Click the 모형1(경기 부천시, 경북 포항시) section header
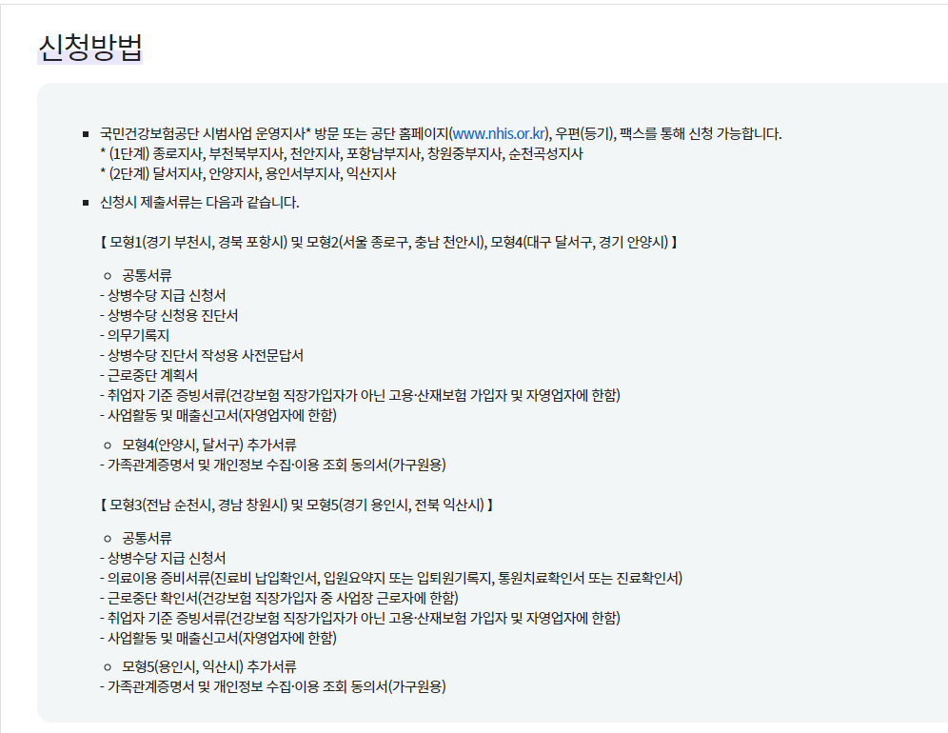948x733 pixels. (x=388, y=243)
